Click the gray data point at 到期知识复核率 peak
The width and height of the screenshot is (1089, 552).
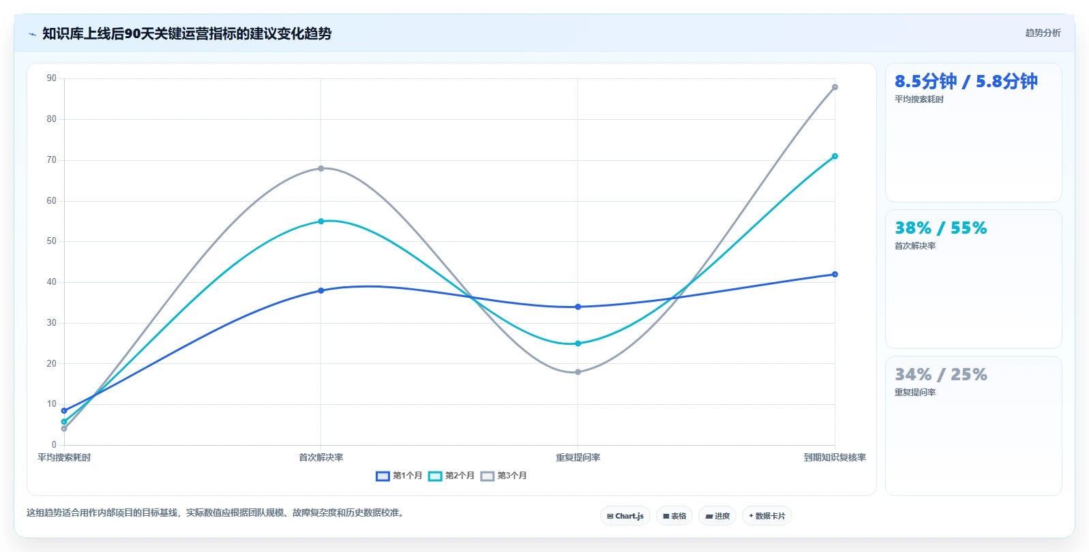(x=835, y=87)
